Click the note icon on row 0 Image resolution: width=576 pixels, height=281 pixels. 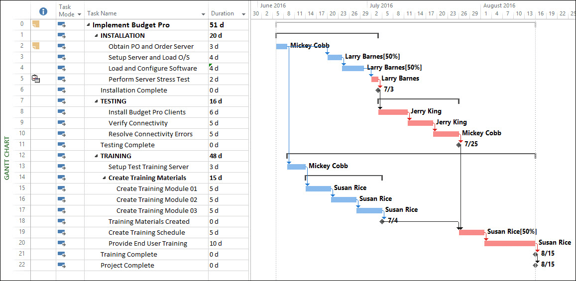[36, 24]
